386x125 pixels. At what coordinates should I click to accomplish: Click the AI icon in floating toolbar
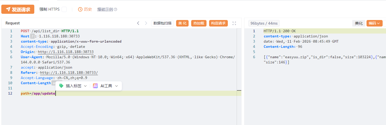[x=95, y=86]
